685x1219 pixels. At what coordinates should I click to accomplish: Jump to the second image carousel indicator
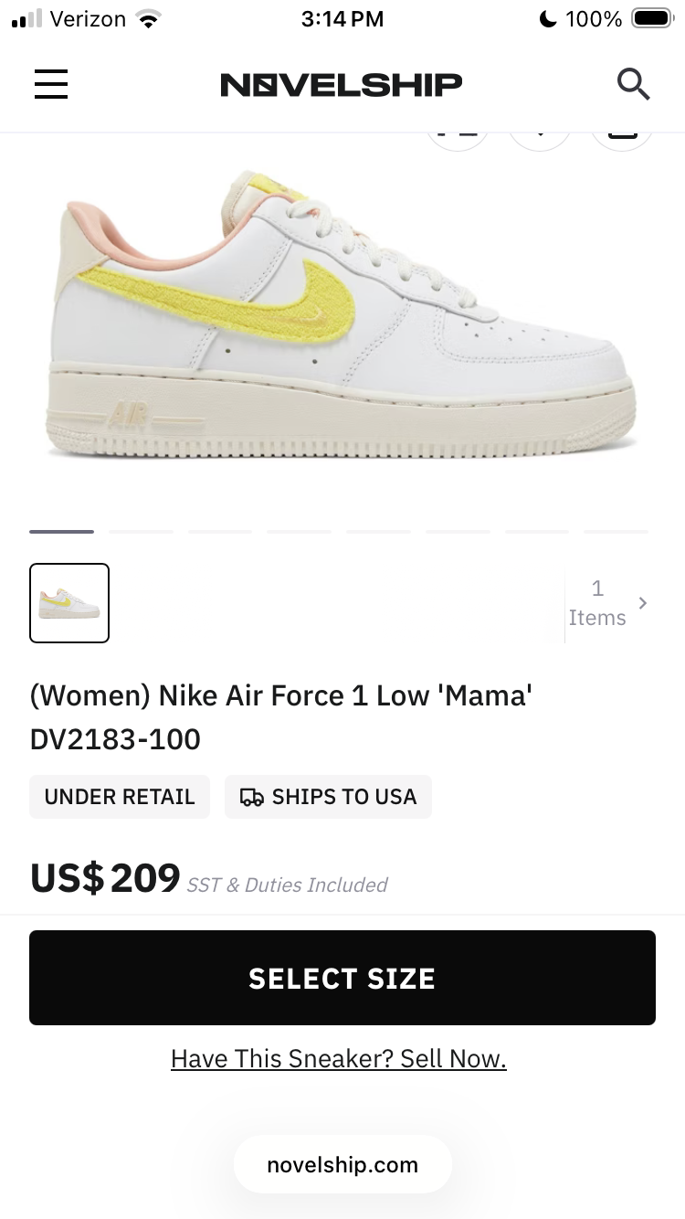[141, 531]
